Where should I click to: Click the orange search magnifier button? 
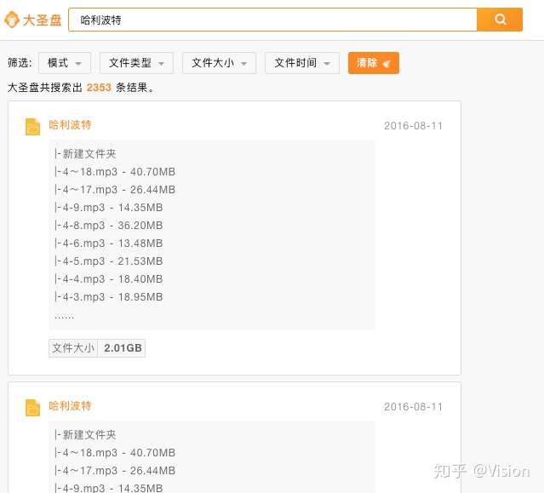(x=500, y=20)
